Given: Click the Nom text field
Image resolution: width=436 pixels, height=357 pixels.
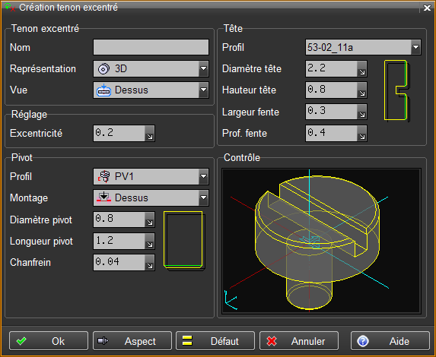Looking at the screenshot, I should (151, 47).
